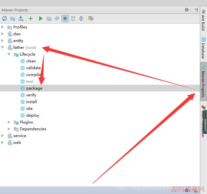The height and width of the screenshot is (194, 207).
Task: Open Execute Maven Goal icon
Action: [49, 19]
